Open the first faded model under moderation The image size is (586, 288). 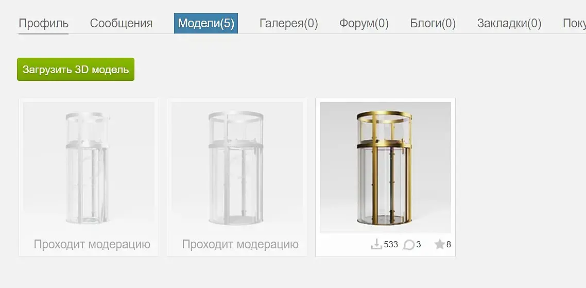[x=89, y=167]
